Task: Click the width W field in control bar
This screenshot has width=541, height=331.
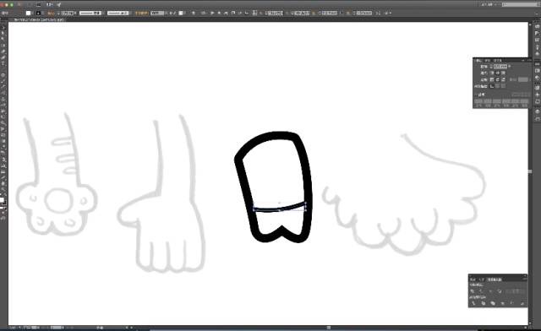Action: [330, 13]
